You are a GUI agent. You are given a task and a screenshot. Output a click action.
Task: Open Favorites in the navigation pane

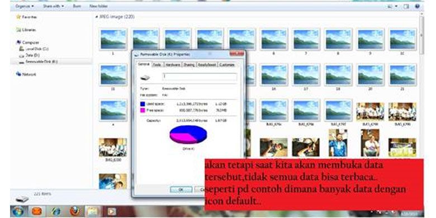pos(29,17)
